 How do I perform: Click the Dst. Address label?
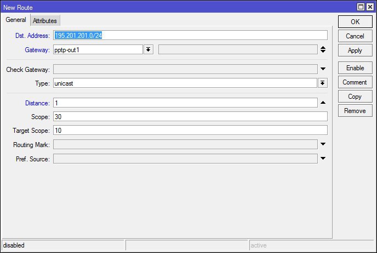tap(32, 36)
